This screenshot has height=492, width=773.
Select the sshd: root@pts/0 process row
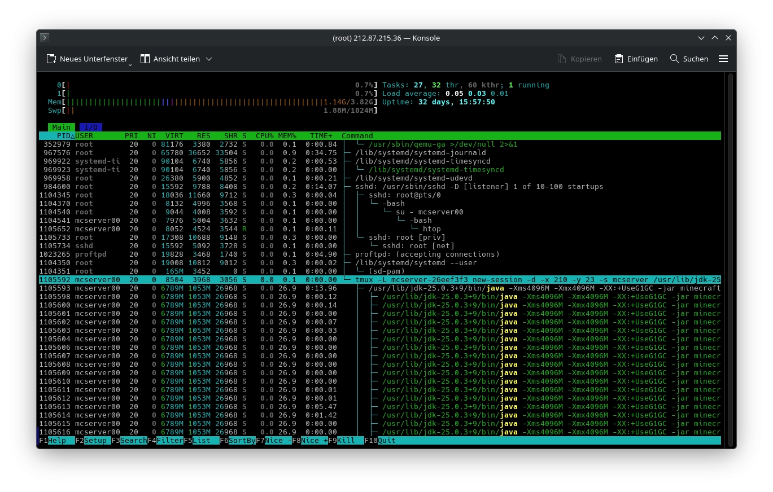380,195
